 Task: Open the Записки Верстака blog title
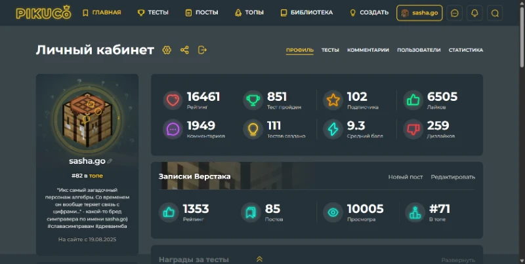coord(194,176)
